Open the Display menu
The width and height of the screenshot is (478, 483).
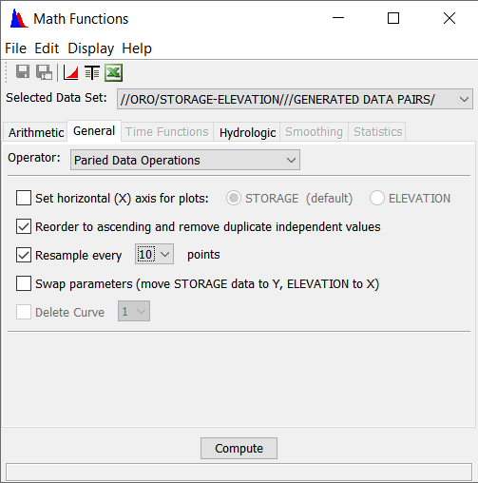[x=91, y=48]
